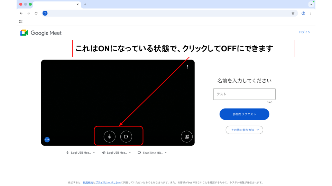Open a new browser tab
Viewport: 332px width, 186px height.
pos(85,4)
